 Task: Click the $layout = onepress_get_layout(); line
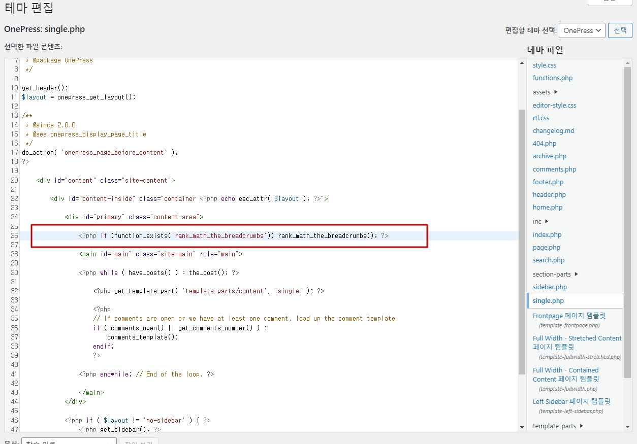(x=79, y=97)
